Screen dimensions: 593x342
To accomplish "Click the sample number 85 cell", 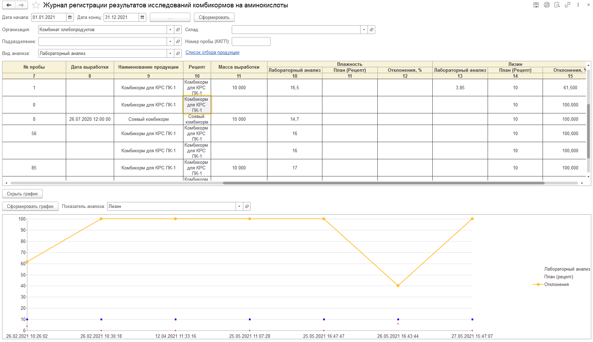I will [x=34, y=168].
